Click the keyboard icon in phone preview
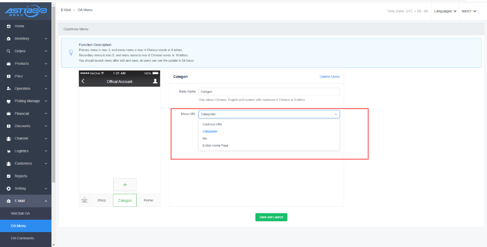 84,200
